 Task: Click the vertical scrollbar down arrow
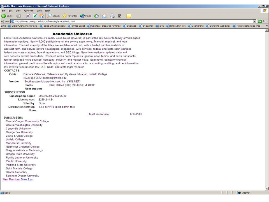click(267, 189)
